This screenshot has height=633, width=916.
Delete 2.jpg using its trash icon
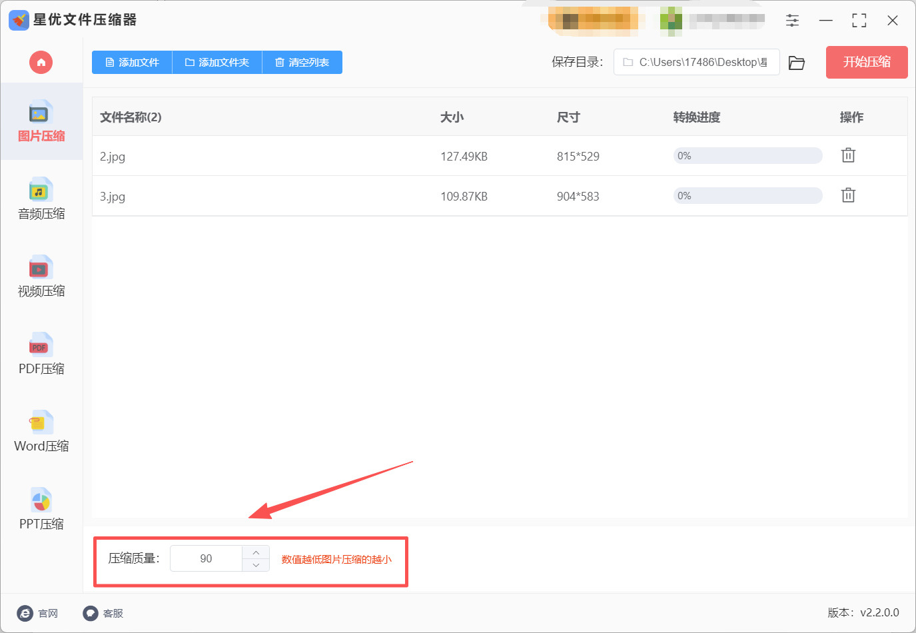(x=848, y=155)
